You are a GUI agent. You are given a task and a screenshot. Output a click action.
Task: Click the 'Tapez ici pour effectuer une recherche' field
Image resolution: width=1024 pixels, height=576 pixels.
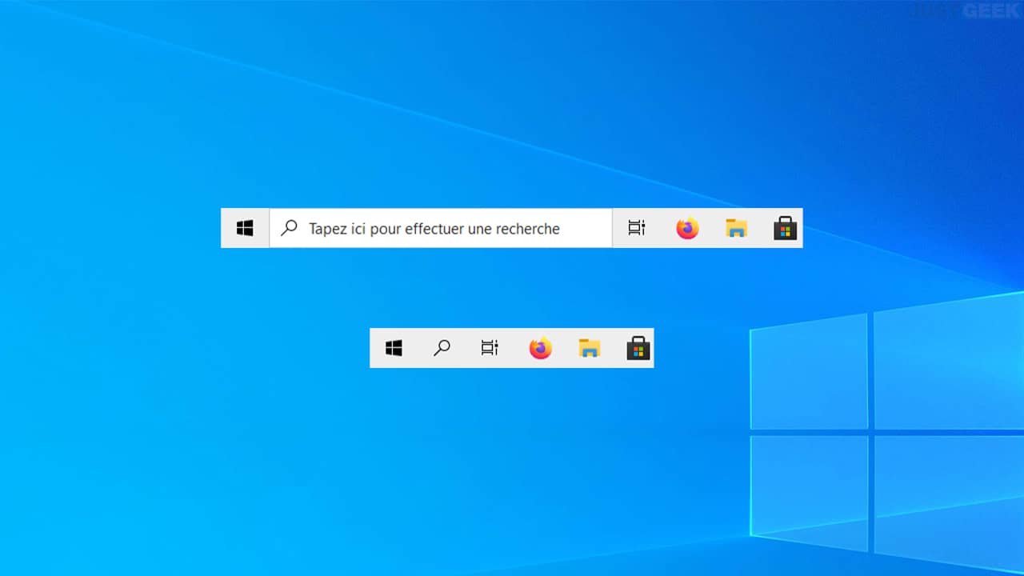(441, 229)
